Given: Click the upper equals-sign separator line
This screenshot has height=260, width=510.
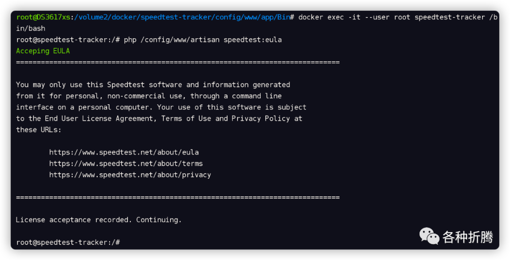Looking at the screenshot, I should point(178,62).
